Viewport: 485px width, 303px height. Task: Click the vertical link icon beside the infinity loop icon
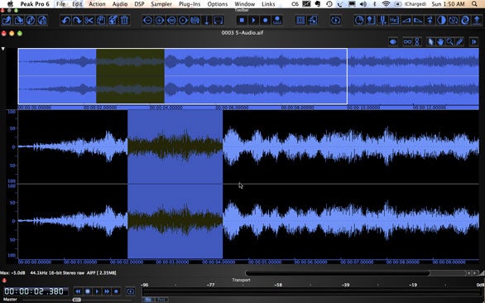pyautogui.click(x=417, y=41)
